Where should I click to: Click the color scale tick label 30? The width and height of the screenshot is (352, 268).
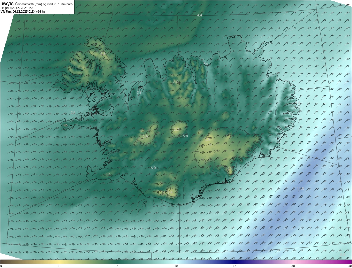tap(293, 266)
